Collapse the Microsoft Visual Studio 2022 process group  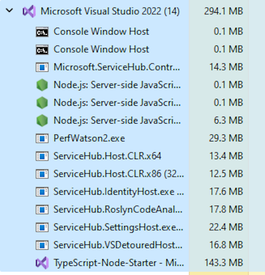[9, 11]
